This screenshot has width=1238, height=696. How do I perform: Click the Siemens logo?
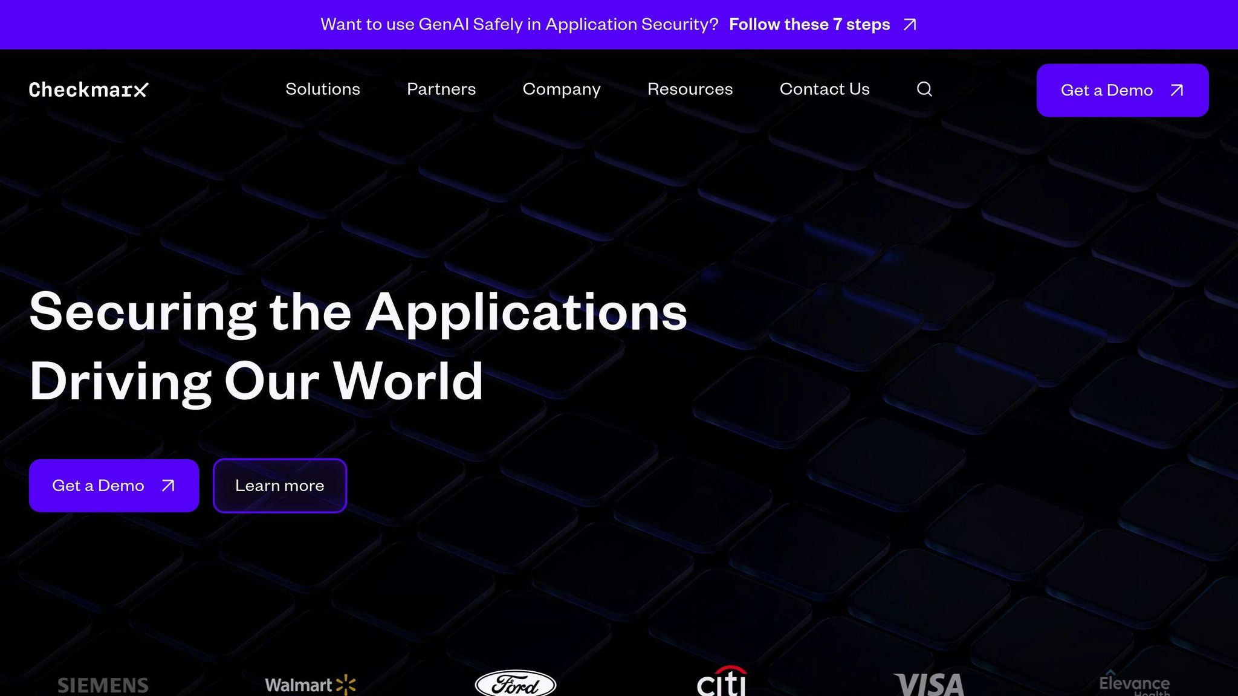(x=103, y=685)
